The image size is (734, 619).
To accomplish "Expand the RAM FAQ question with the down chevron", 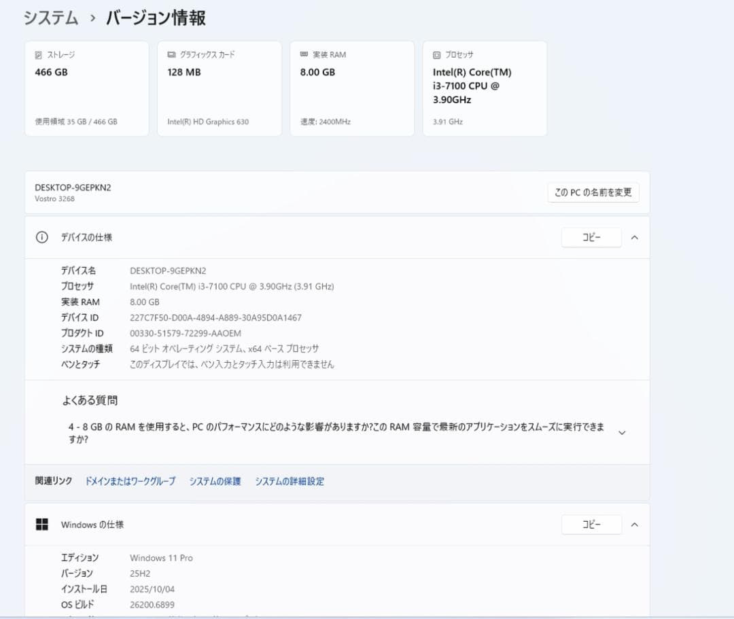I will pyautogui.click(x=622, y=432).
